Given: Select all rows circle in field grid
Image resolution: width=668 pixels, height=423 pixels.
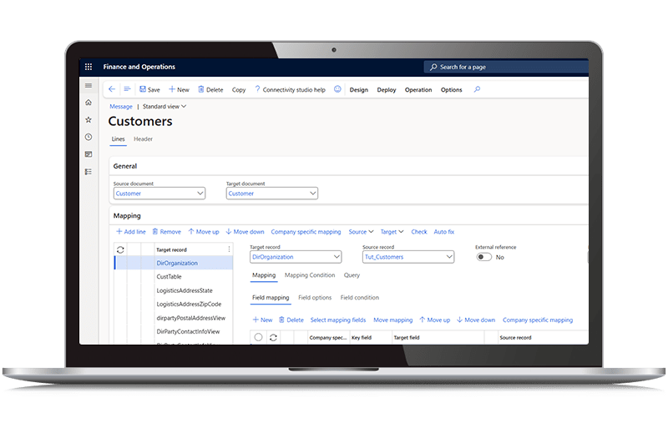Looking at the screenshot, I should 258,337.
